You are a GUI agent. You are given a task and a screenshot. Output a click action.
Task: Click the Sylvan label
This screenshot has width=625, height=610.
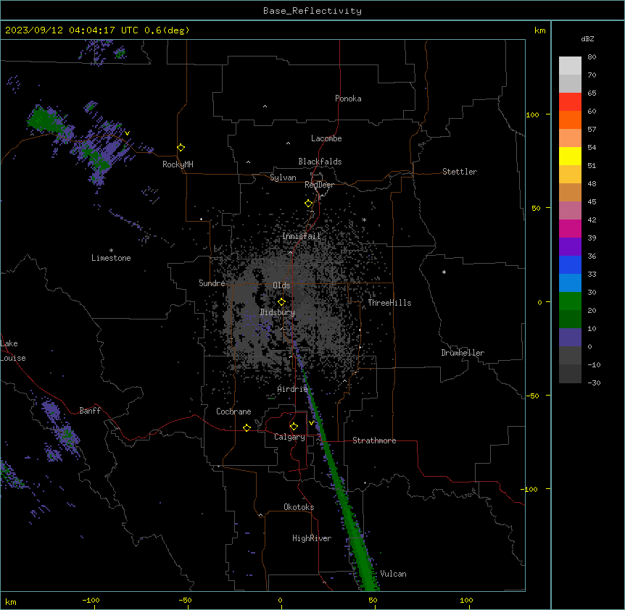(283, 177)
